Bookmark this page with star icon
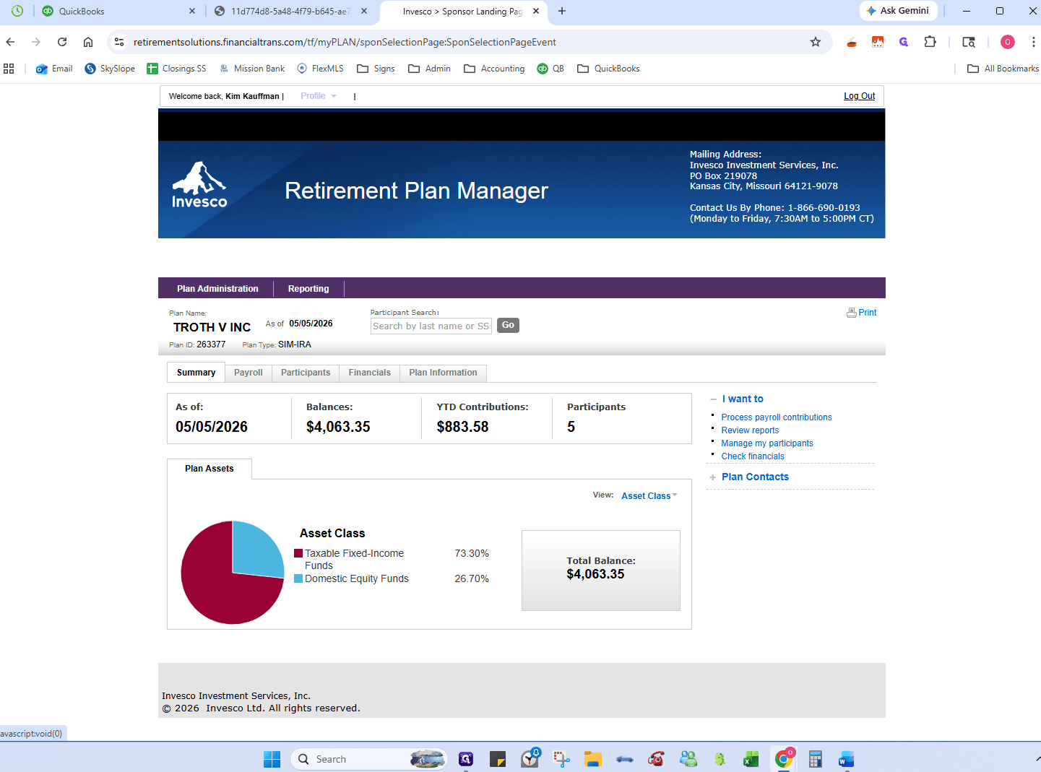Image resolution: width=1041 pixels, height=772 pixels. (x=816, y=42)
